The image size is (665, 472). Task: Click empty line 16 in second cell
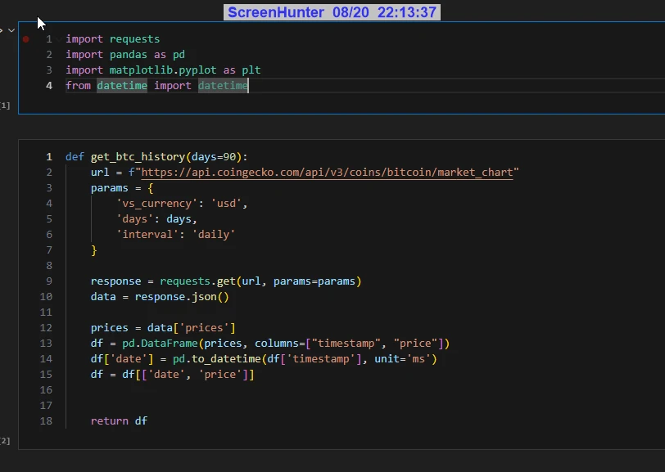pyautogui.click(x=246, y=390)
